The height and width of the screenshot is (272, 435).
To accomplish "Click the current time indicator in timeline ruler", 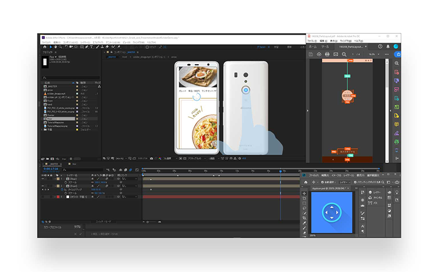I will [x=281, y=171].
